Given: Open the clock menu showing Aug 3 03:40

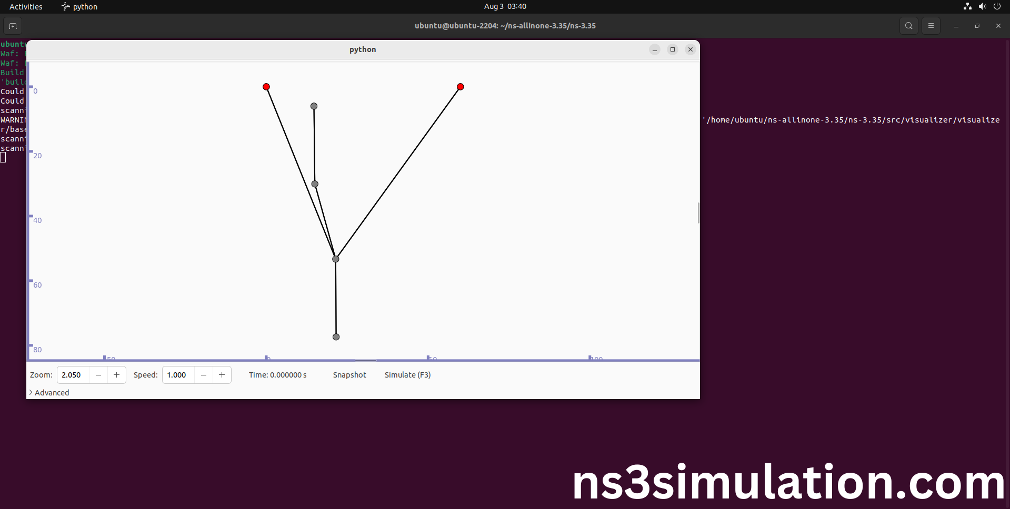Looking at the screenshot, I should 505,6.
